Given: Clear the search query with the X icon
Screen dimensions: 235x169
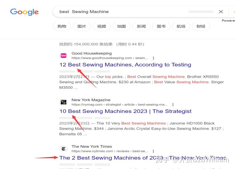Looking at the screenshot, I should coord(221,12).
